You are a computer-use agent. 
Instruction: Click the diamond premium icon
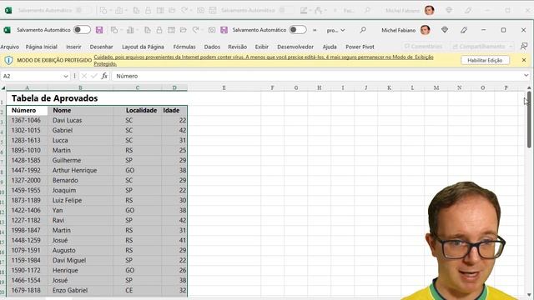[x=445, y=30]
